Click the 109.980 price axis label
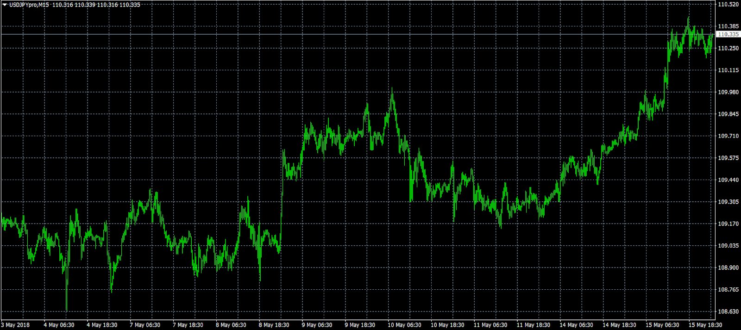Screen dimensions: 741x330 tap(728, 92)
